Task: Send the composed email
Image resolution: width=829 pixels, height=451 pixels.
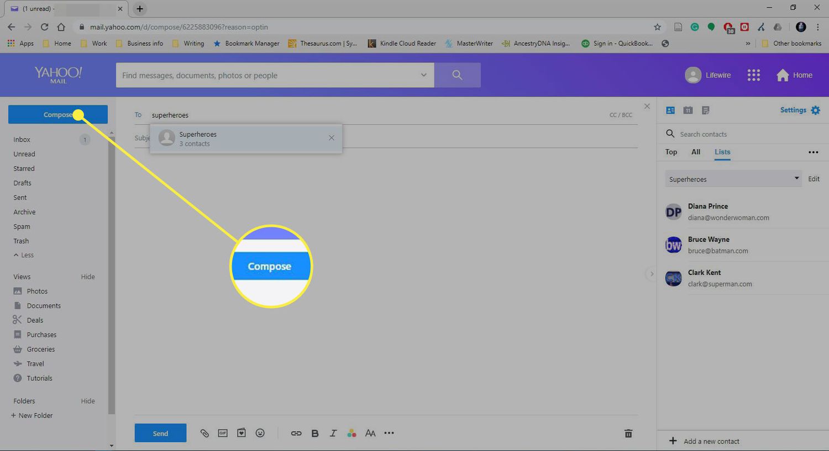Action: pyautogui.click(x=160, y=433)
